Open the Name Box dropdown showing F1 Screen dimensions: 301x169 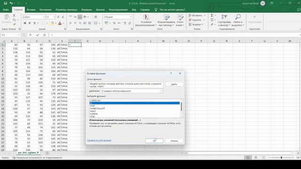[19, 35]
